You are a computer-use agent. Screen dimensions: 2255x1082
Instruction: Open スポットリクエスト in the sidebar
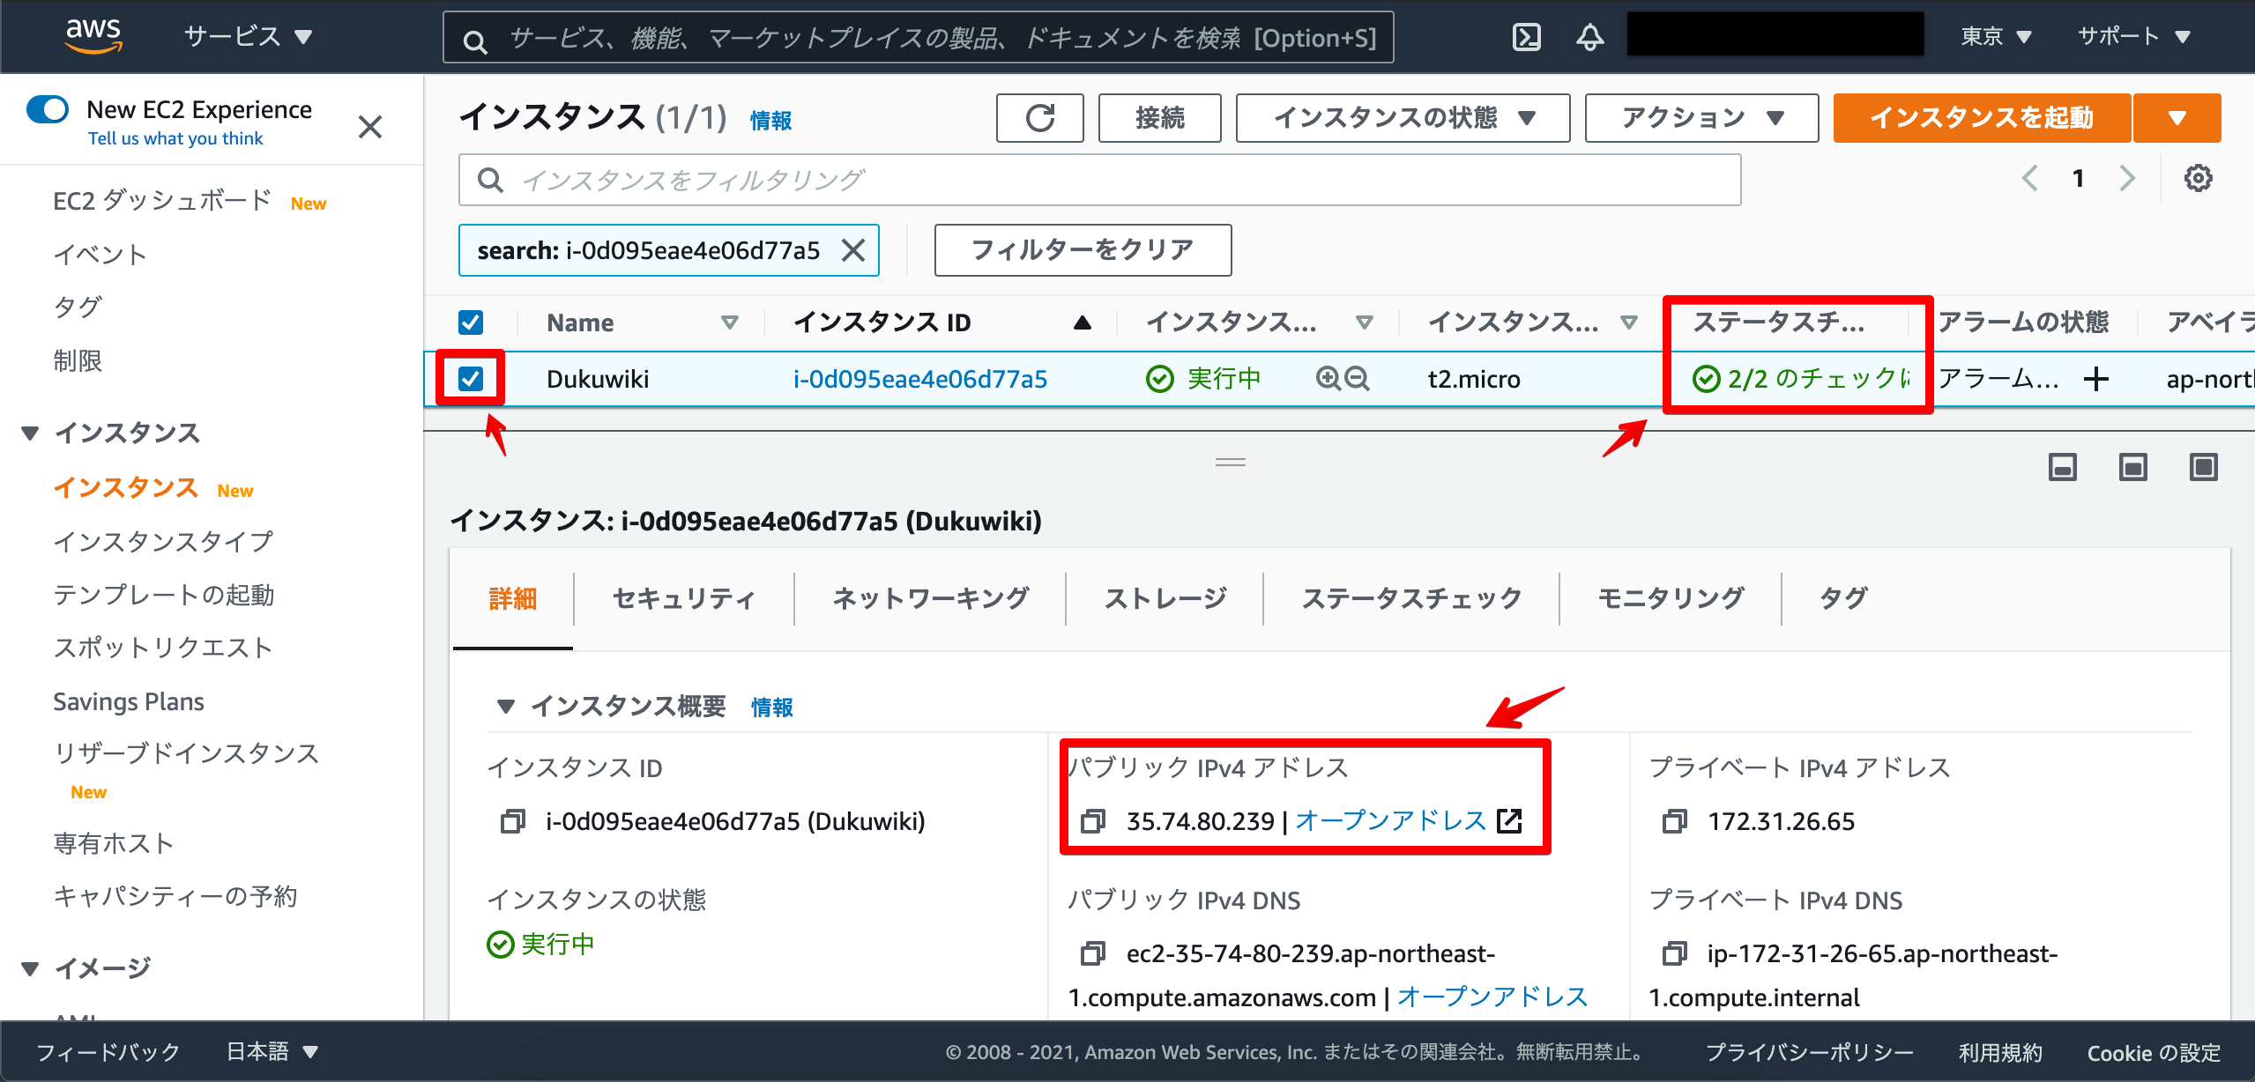click(x=163, y=648)
